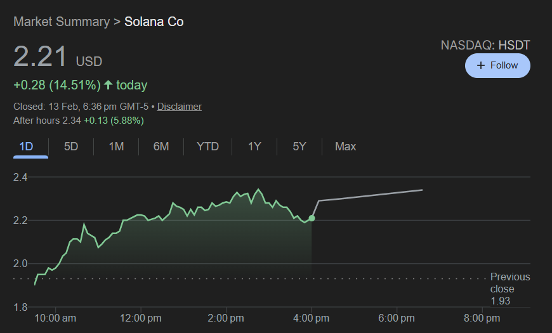
Task: Select the Max time range
Action: click(345, 147)
